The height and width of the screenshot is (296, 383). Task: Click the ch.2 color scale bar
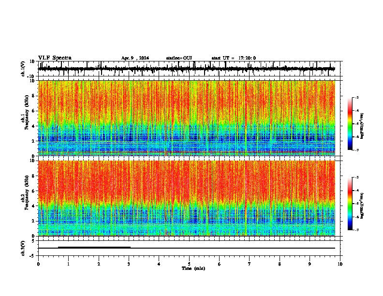pyautogui.click(x=350, y=204)
